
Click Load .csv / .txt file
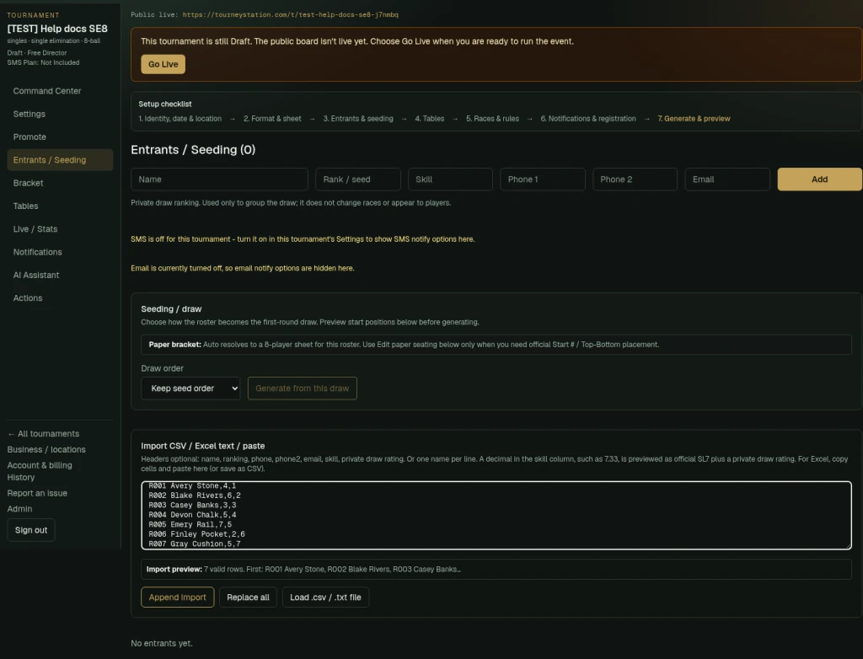point(325,597)
